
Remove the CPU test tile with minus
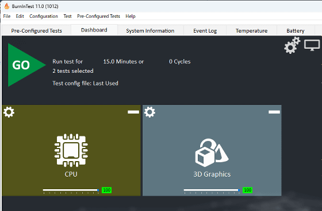click(x=133, y=112)
